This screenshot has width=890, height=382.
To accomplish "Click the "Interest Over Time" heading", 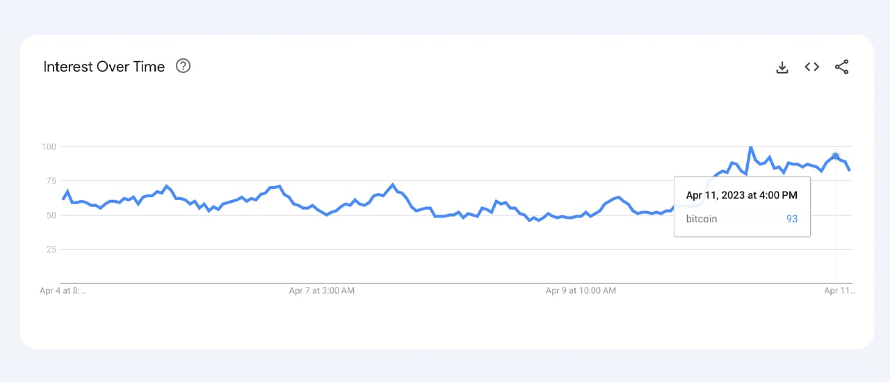I will (x=104, y=67).
